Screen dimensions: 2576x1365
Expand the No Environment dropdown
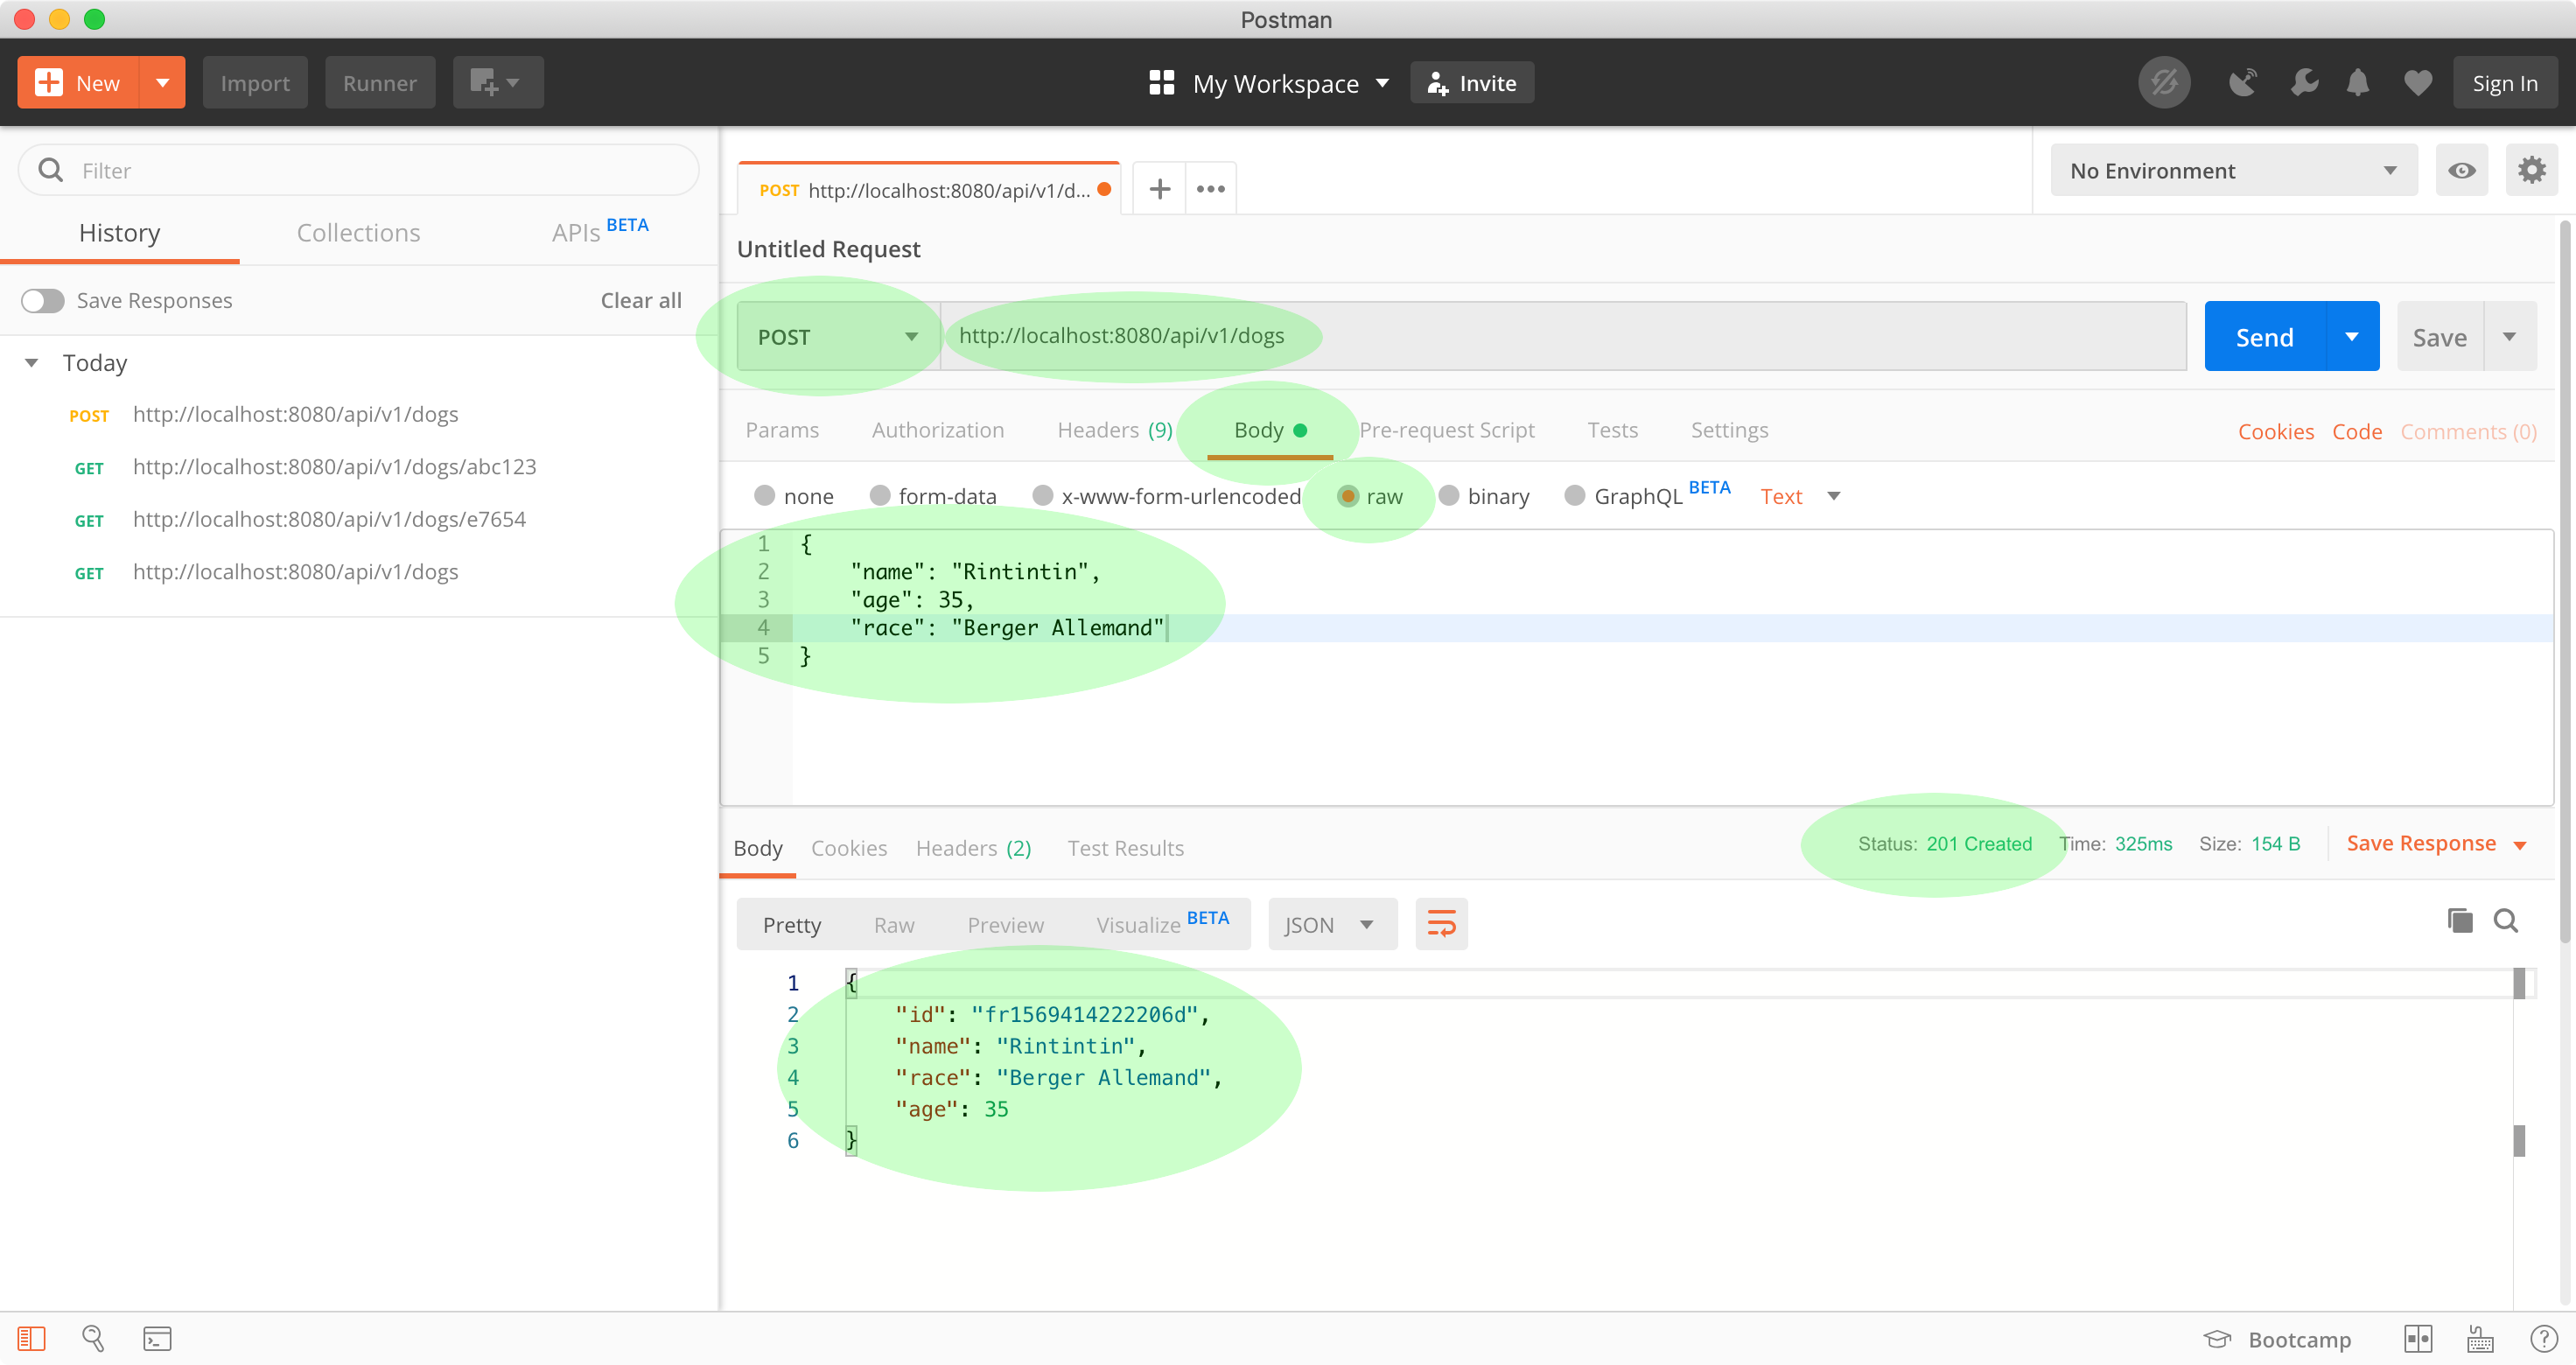coord(2233,171)
